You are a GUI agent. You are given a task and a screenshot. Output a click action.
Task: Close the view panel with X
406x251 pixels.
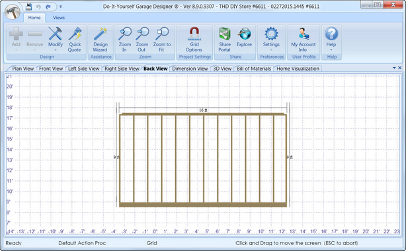pyautogui.click(x=399, y=68)
